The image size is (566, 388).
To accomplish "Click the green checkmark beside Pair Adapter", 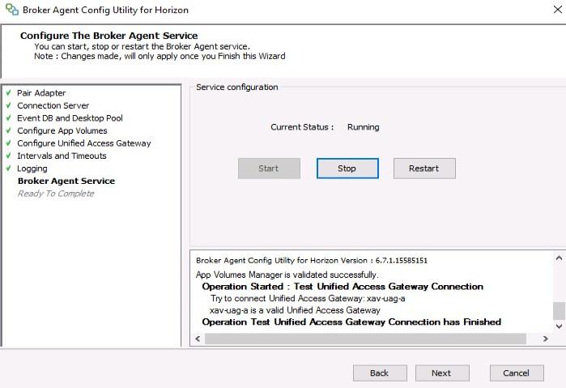I will (x=9, y=93).
